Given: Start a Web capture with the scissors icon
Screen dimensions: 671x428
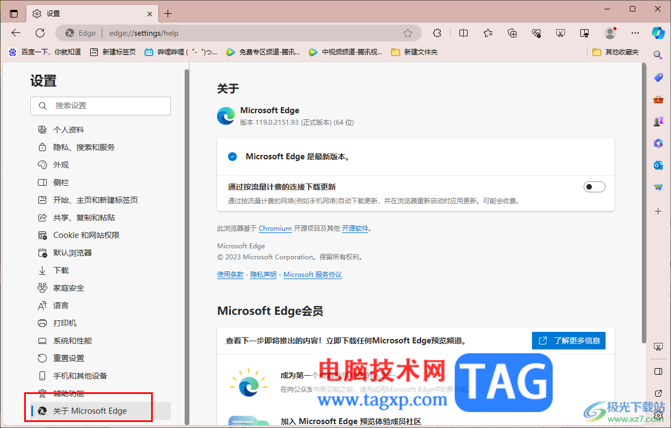Looking at the screenshot, I should (x=561, y=33).
